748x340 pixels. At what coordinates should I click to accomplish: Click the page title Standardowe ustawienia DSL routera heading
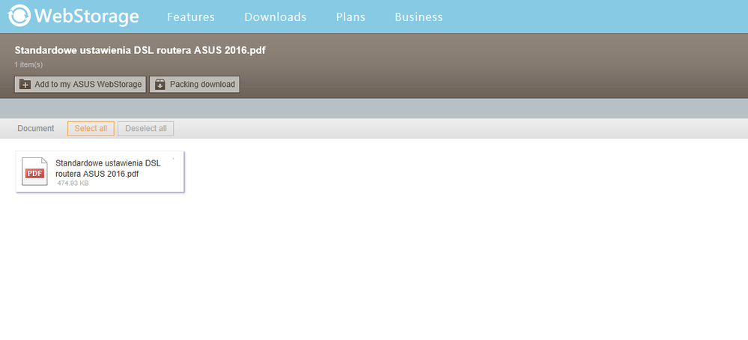(140, 50)
